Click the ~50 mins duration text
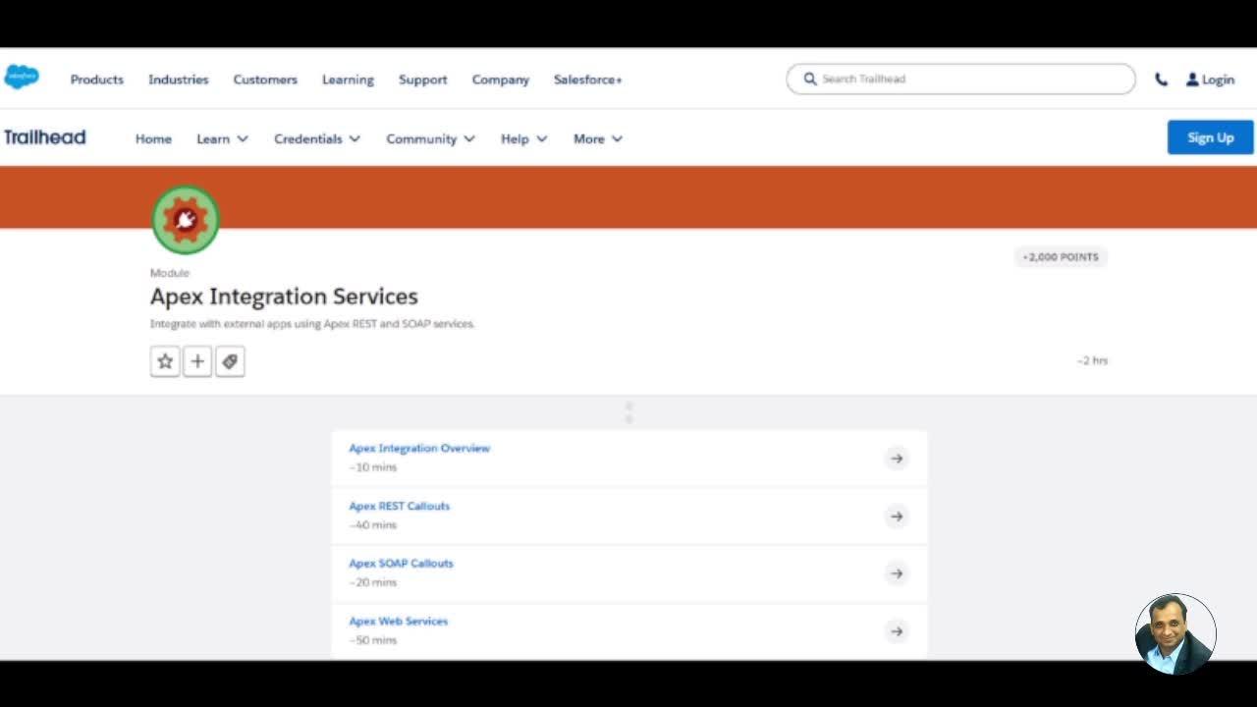Image resolution: width=1257 pixels, height=707 pixels. [x=373, y=640]
